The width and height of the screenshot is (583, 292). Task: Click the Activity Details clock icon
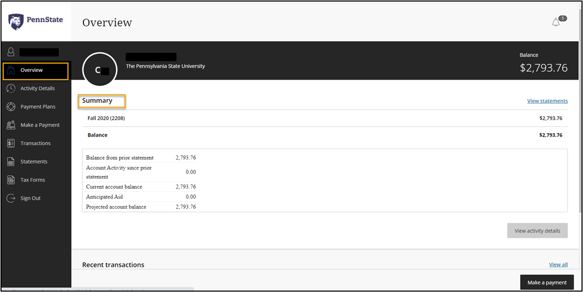click(11, 88)
